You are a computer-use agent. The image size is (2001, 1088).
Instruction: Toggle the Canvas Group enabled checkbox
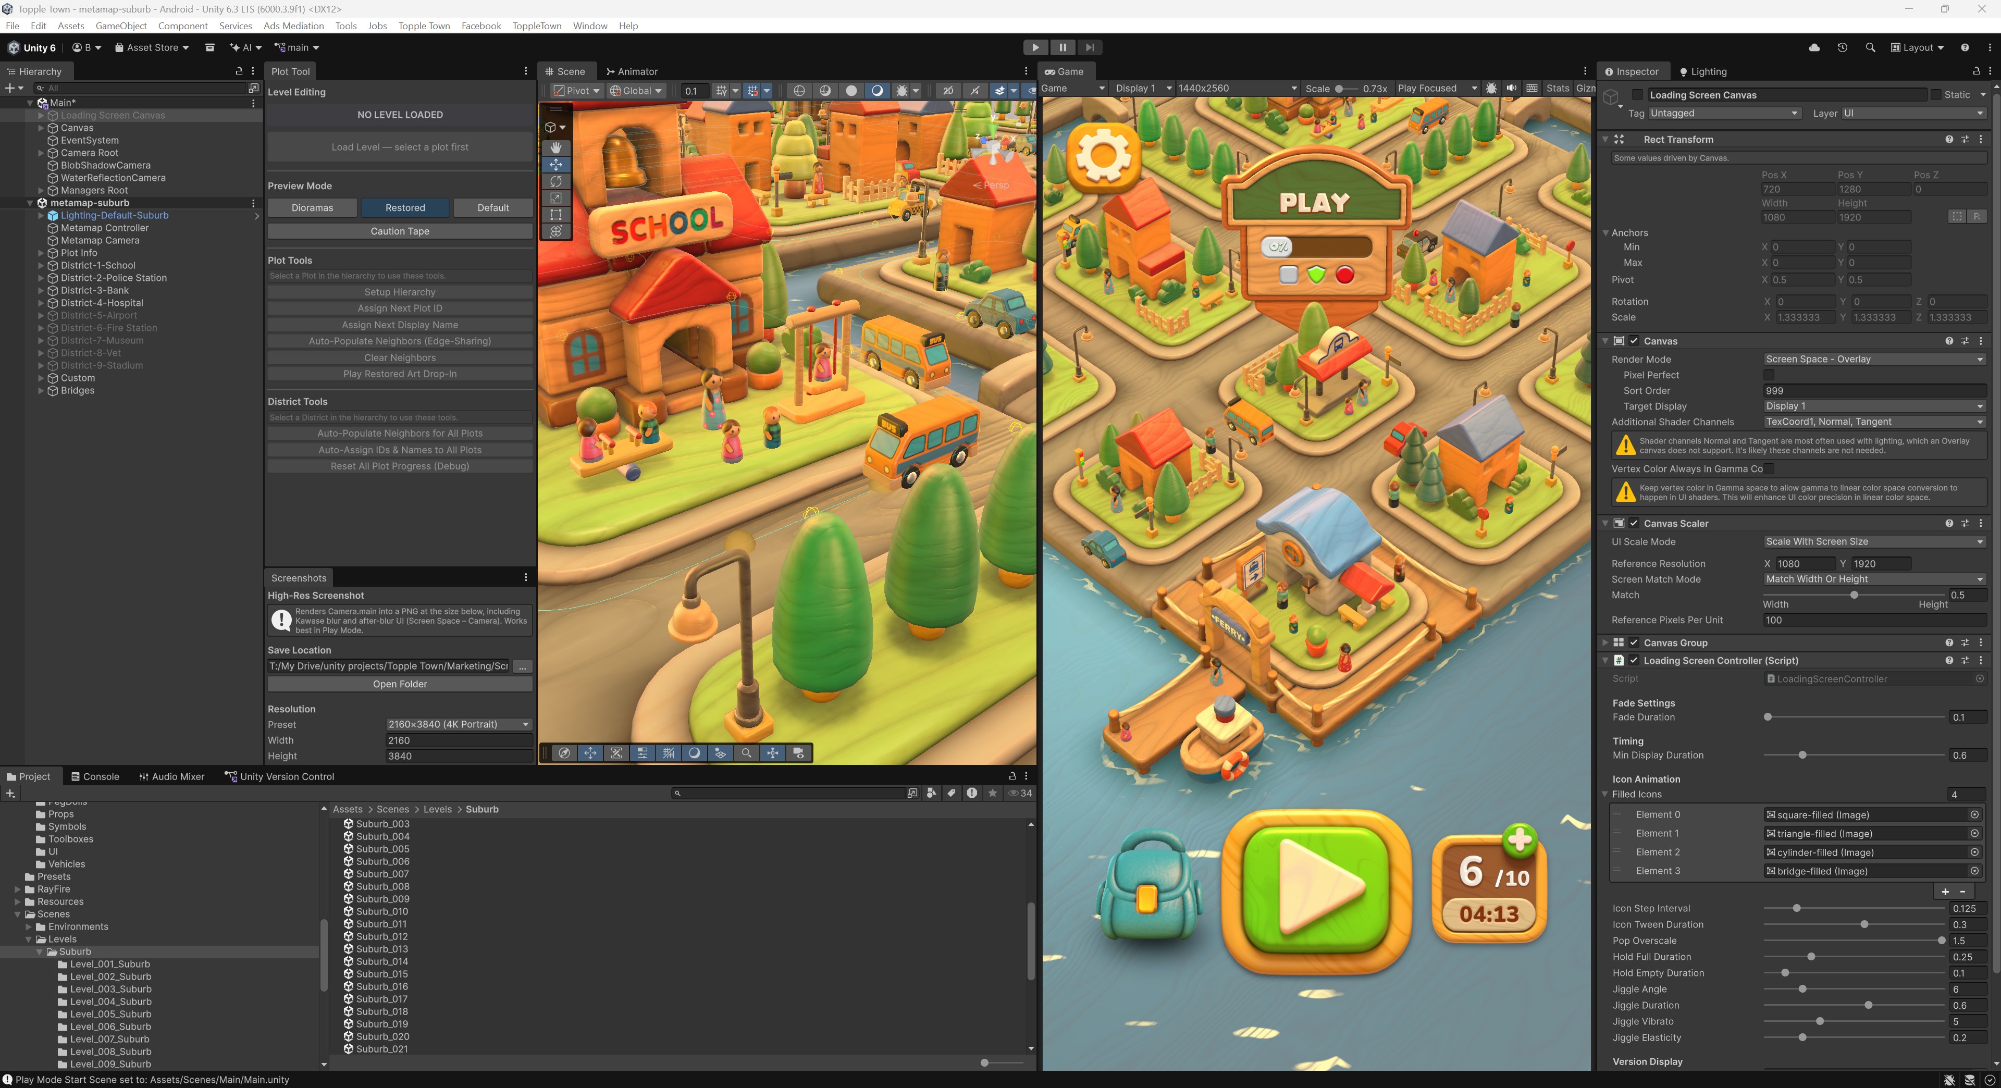(1634, 643)
